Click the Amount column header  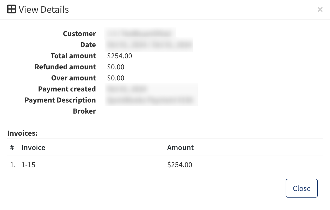180,148
